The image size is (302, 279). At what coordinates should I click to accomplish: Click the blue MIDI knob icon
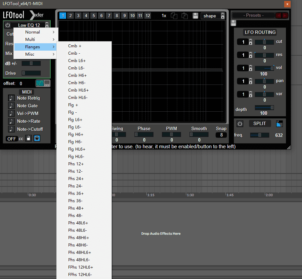pos(37,138)
